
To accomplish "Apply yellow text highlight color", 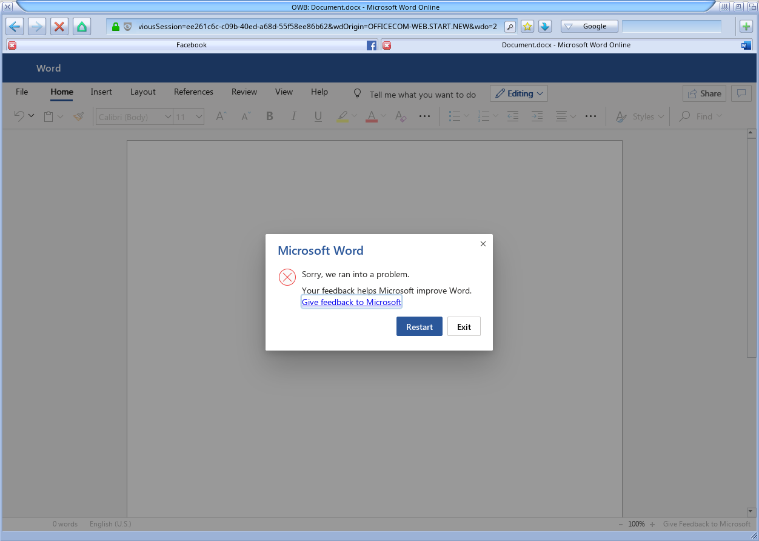I will point(343,116).
